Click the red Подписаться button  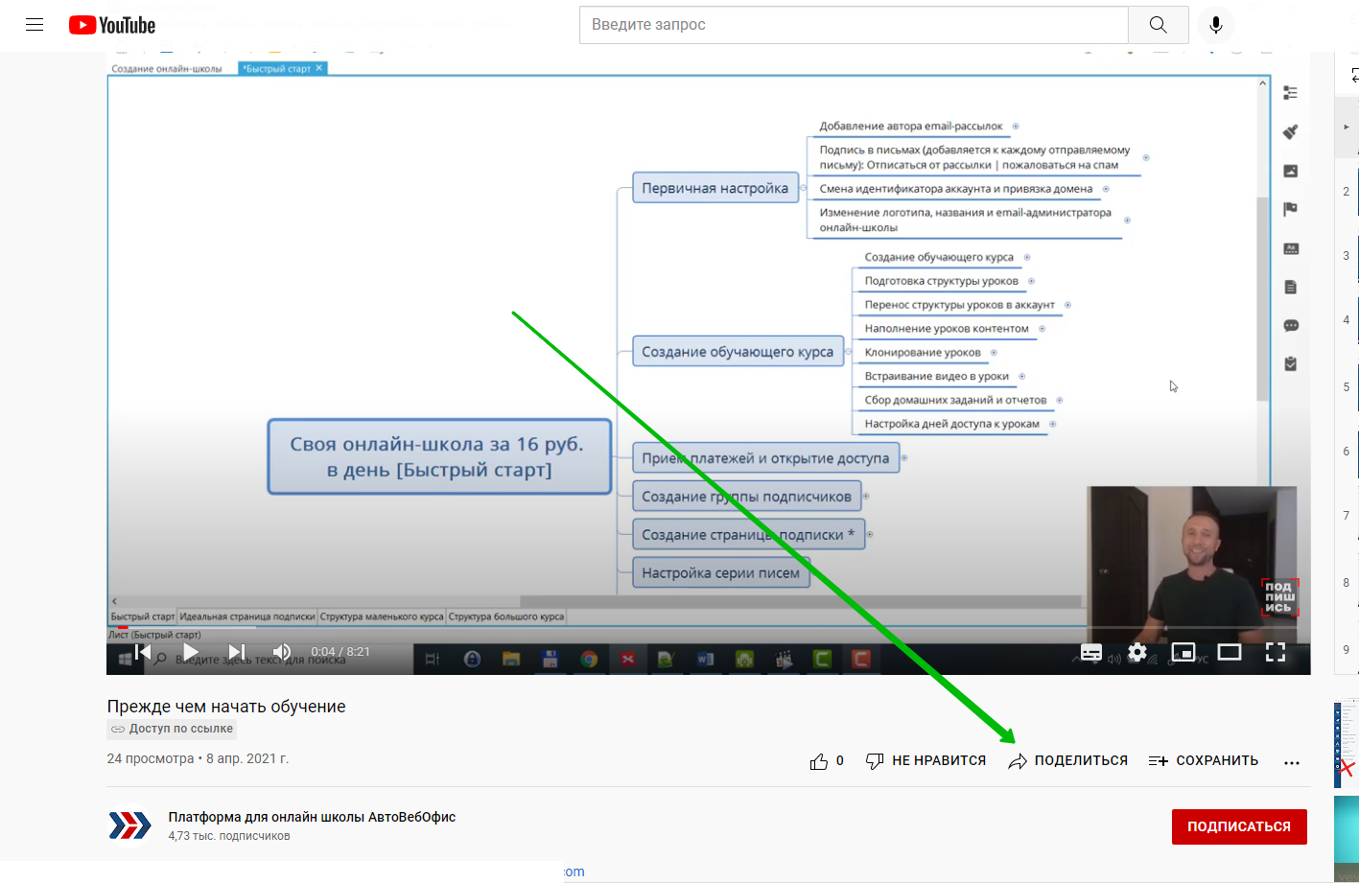coord(1238,826)
